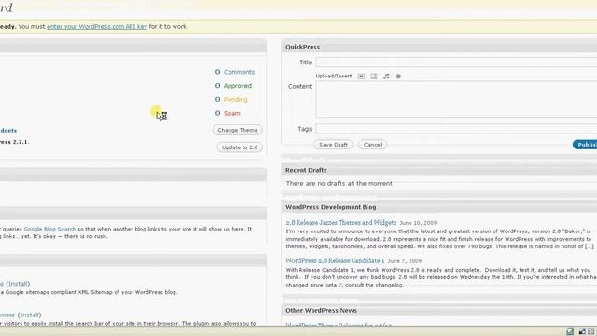This screenshot has width=597, height=336.
Task: Open the Pending comments link
Action: (x=236, y=100)
